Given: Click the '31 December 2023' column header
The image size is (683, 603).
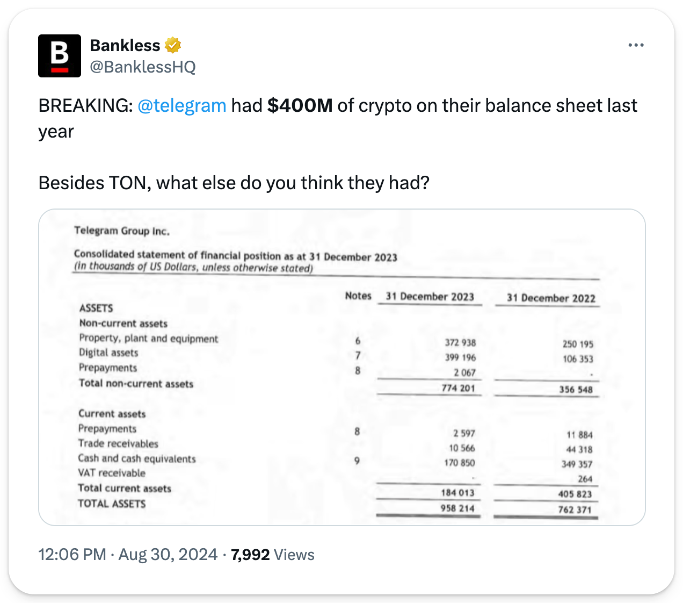Looking at the screenshot, I should coord(430,297).
